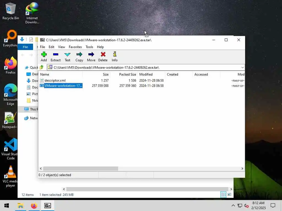Select the VMware-workstation-17... file entry
Image resolution: width=282 pixels, height=211 pixels.
(x=63, y=86)
